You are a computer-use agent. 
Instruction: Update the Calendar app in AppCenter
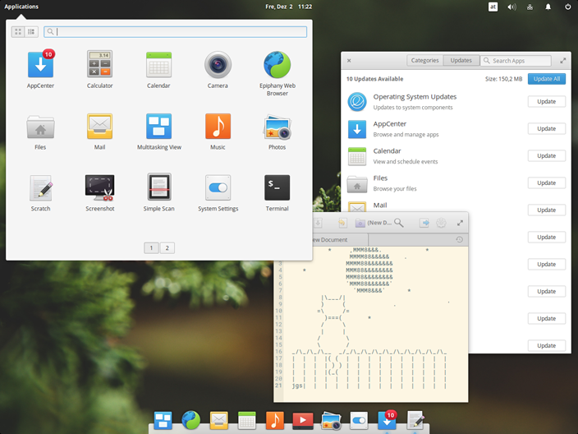pos(546,155)
